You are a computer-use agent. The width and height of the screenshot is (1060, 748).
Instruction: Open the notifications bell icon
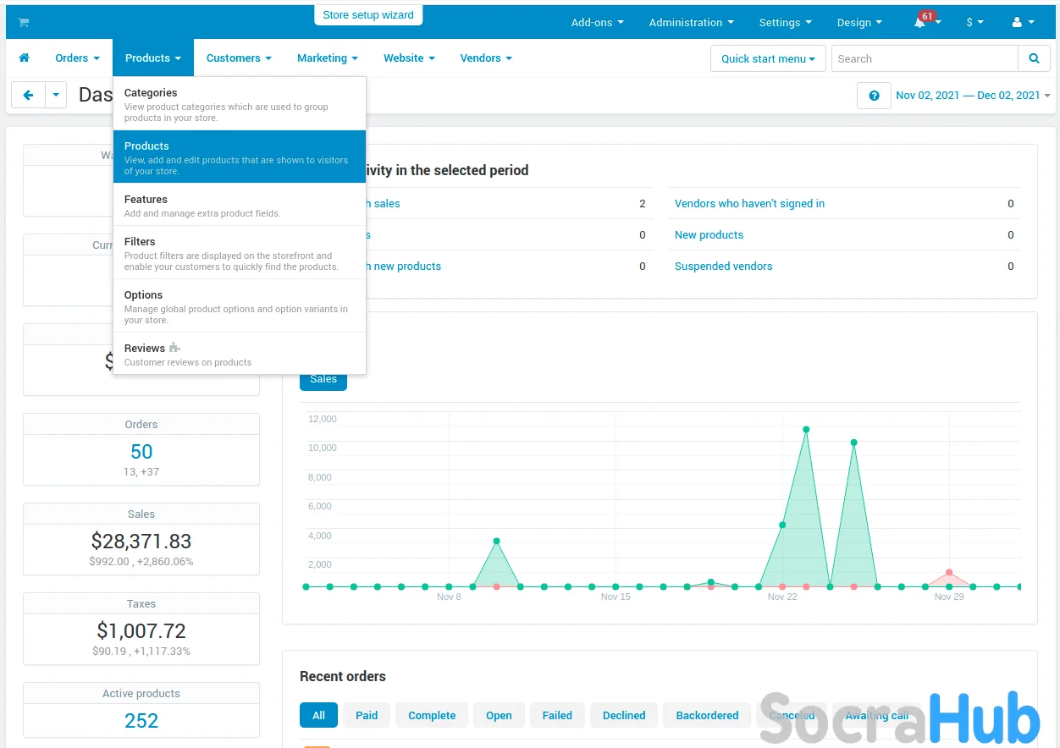pyautogui.click(x=920, y=23)
